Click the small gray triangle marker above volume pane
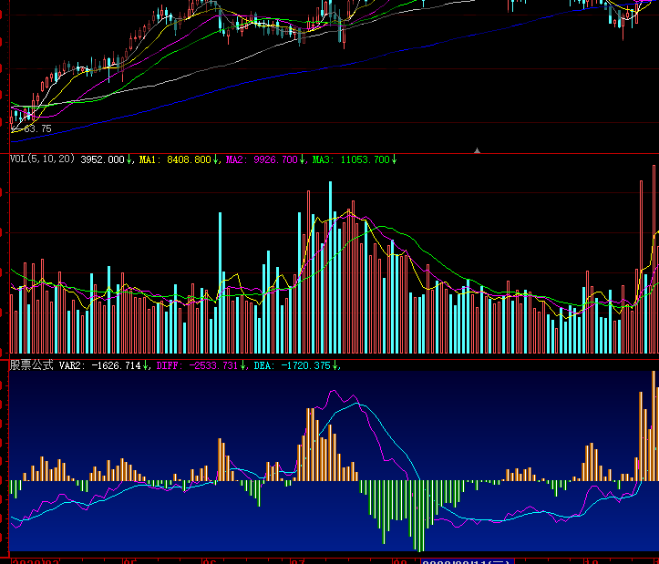Screen dimensions: 659x564 point(477,150)
